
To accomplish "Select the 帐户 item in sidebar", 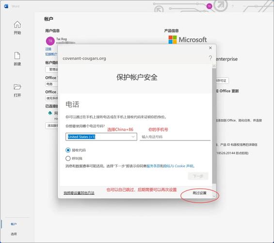I will coord(14,224).
